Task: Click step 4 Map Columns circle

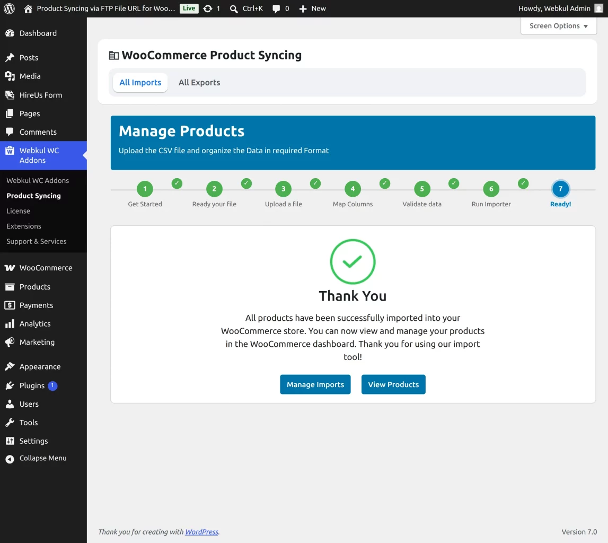Action: click(353, 189)
